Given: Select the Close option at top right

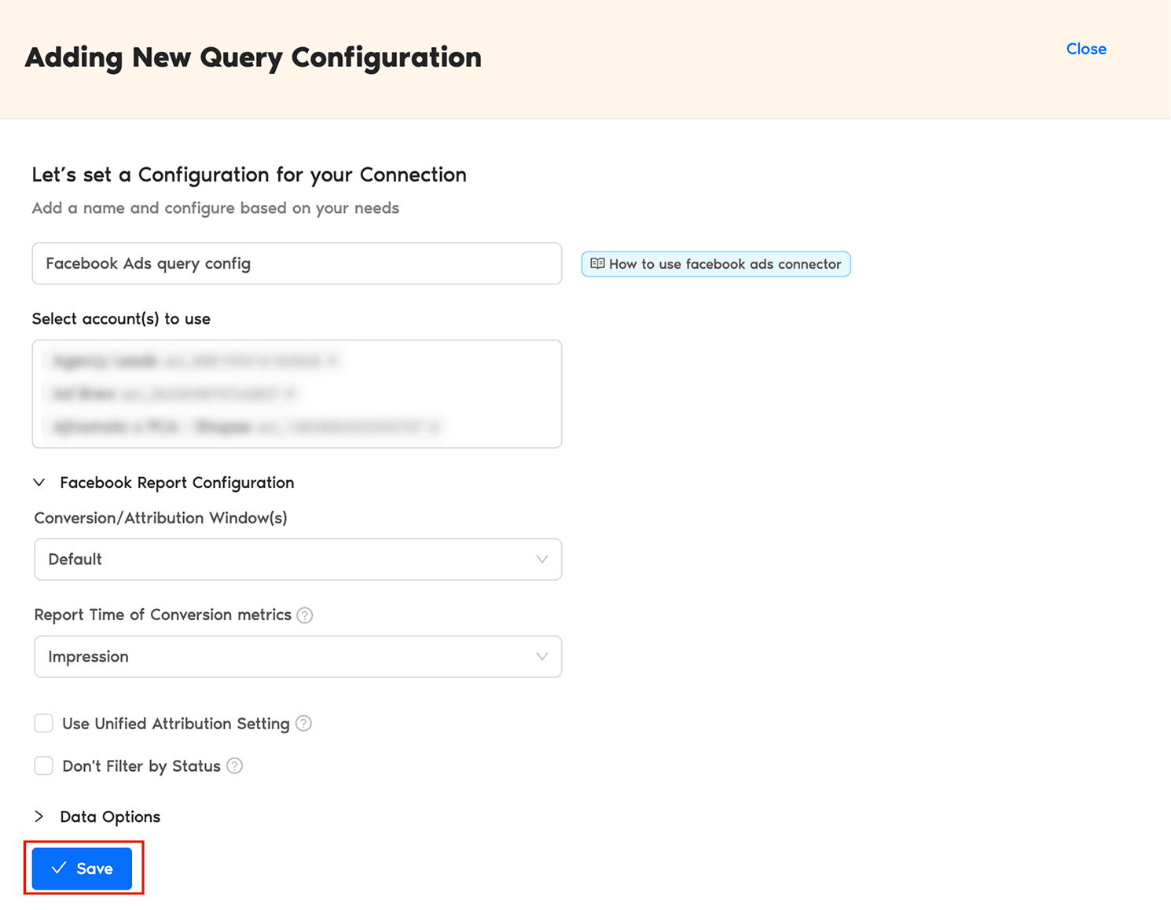Looking at the screenshot, I should pyautogui.click(x=1086, y=49).
